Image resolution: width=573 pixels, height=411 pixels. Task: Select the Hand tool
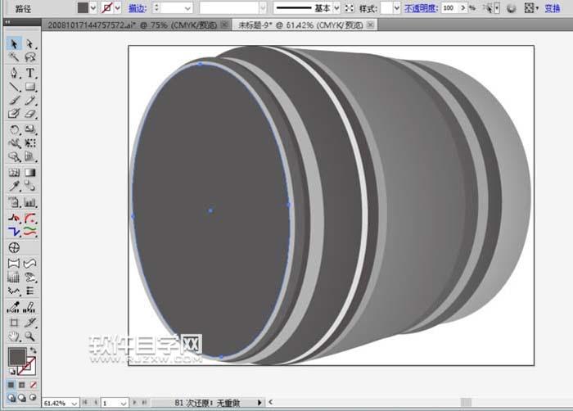14,336
